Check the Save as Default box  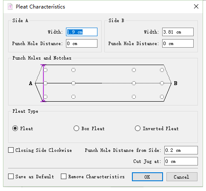pyautogui.click(x=11, y=177)
